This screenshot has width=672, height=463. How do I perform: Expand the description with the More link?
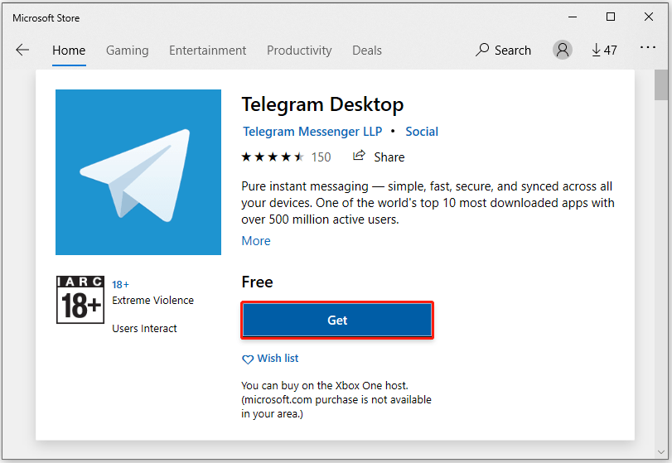pos(256,241)
